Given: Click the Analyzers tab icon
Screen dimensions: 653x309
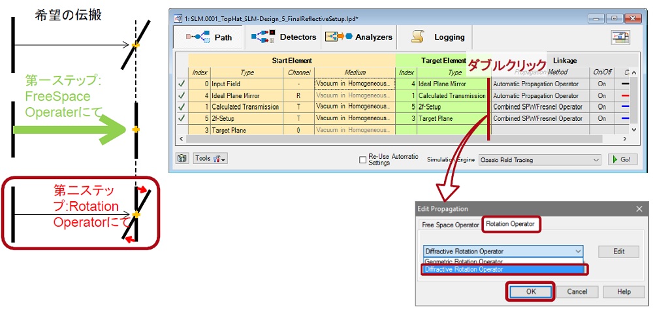Looking at the screenshot, I should [339, 37].
